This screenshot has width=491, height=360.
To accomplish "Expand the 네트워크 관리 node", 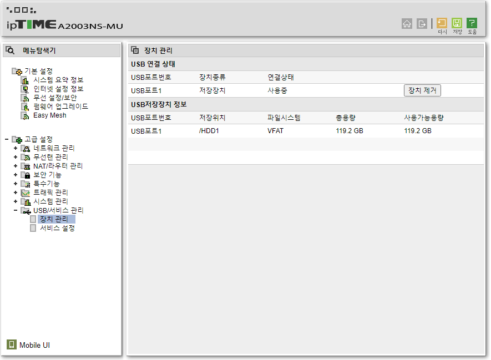I will tap(16, 148).
